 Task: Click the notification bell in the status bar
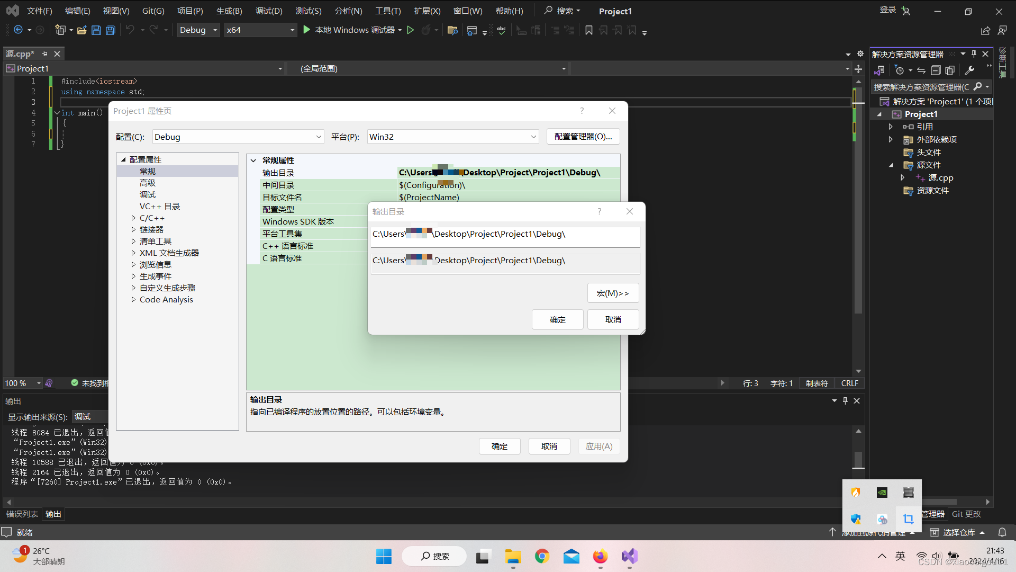click(1002, 532)
